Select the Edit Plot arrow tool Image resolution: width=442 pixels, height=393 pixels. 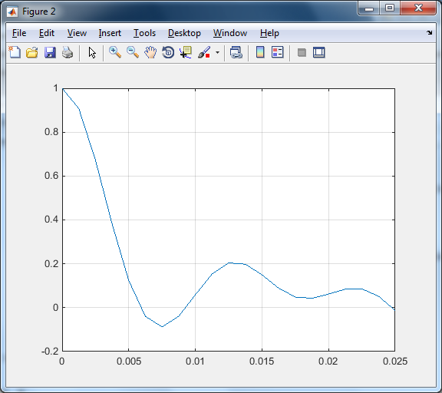click(92, 53)
